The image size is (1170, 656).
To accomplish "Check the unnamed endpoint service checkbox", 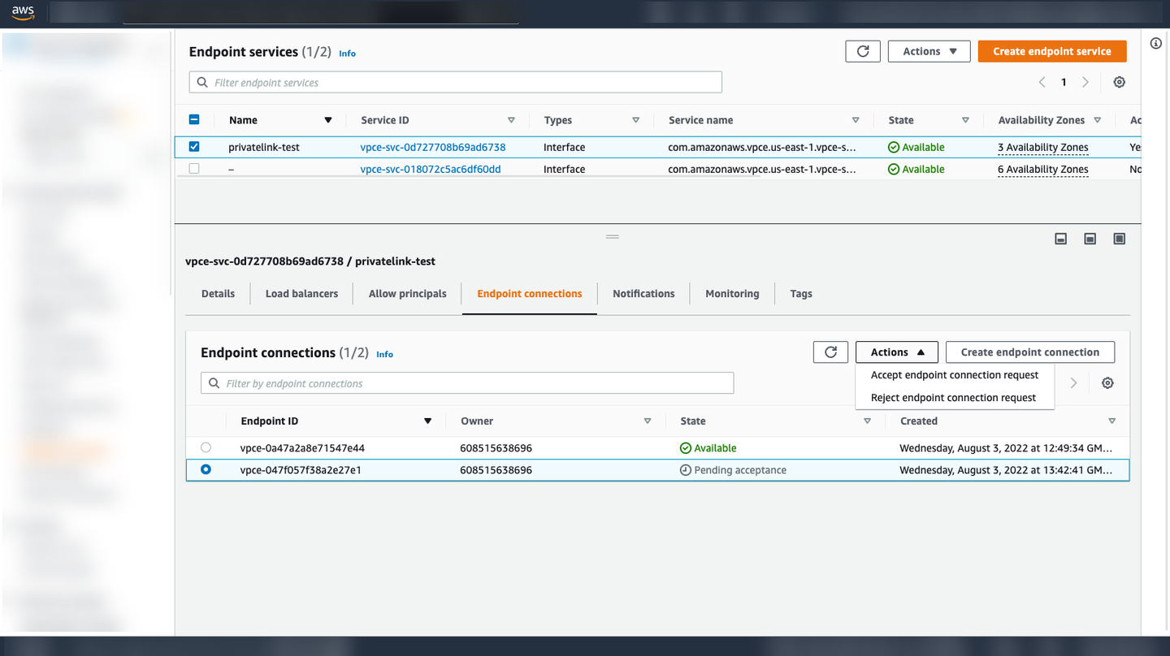I will point(194,169).
